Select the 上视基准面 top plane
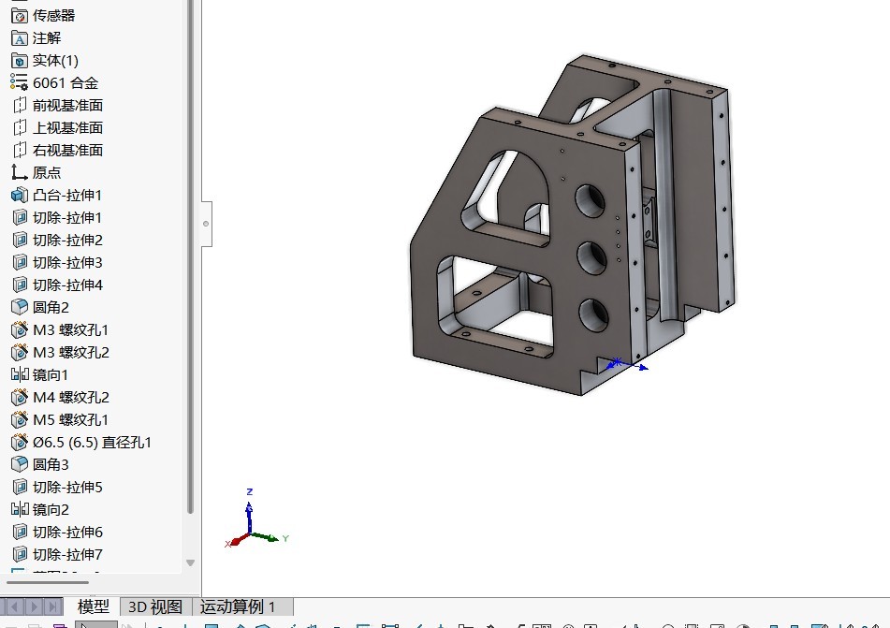Image resolution: width=890 pixels, height=628 pixels. pos(67,128)
